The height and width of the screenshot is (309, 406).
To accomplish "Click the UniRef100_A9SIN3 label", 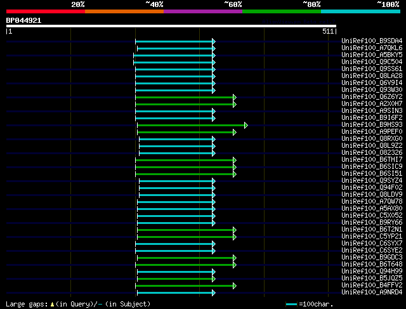I will (372, 111).
